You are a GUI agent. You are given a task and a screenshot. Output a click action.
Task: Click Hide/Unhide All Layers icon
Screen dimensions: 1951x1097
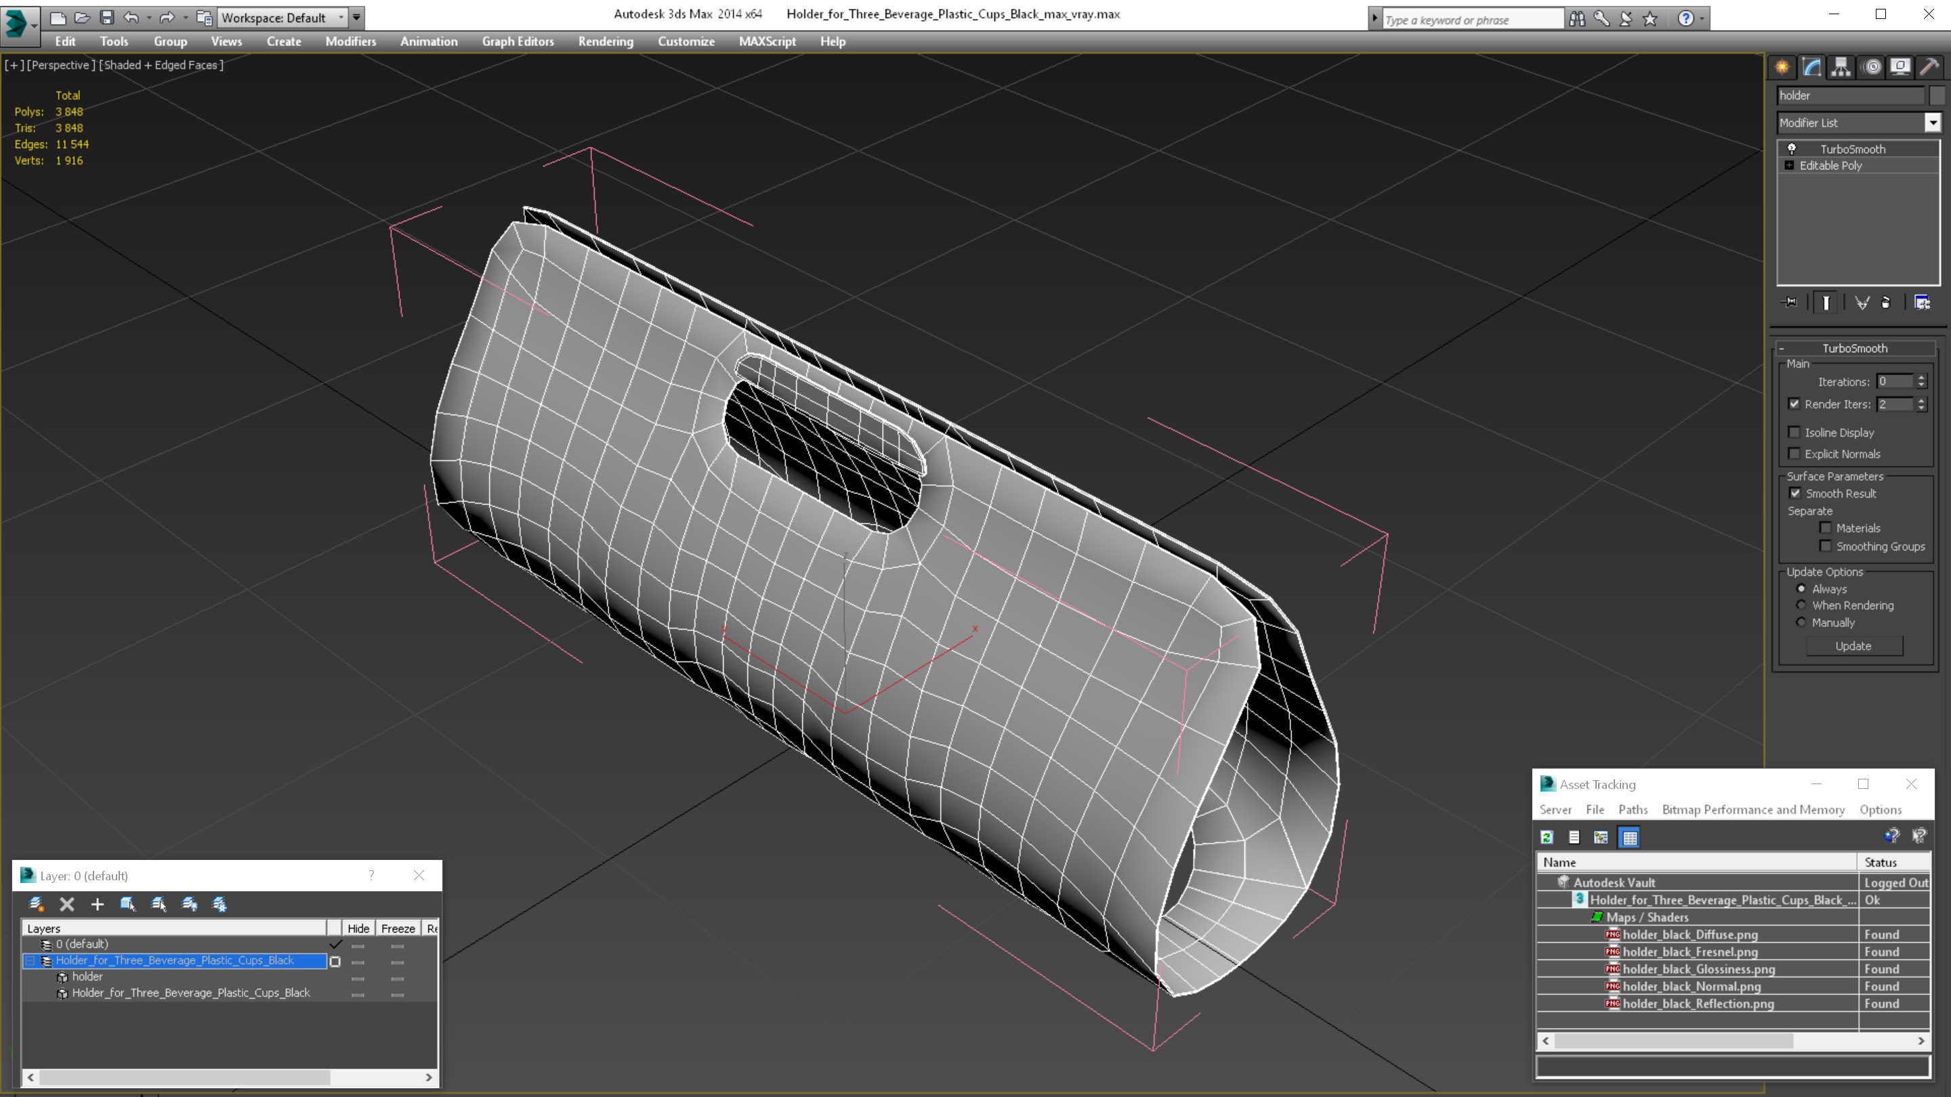pos(190,904)
